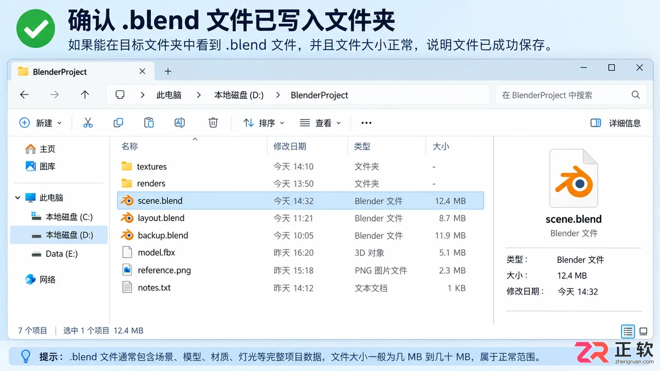
Task: Click the Rename icon in toolbar
Action: click(x=180, y=123)
